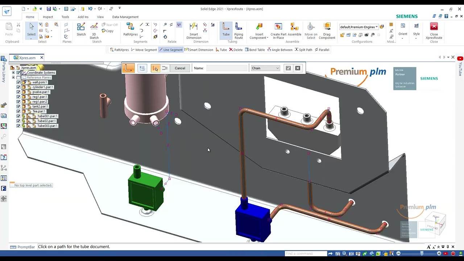Screen dimensions: 464x261
Task: Toggle Tee.par:1 checkbox
Action: click(18, 111)
